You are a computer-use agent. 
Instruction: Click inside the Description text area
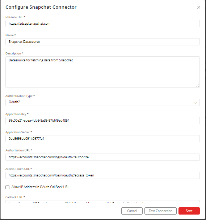pos(102,72)
